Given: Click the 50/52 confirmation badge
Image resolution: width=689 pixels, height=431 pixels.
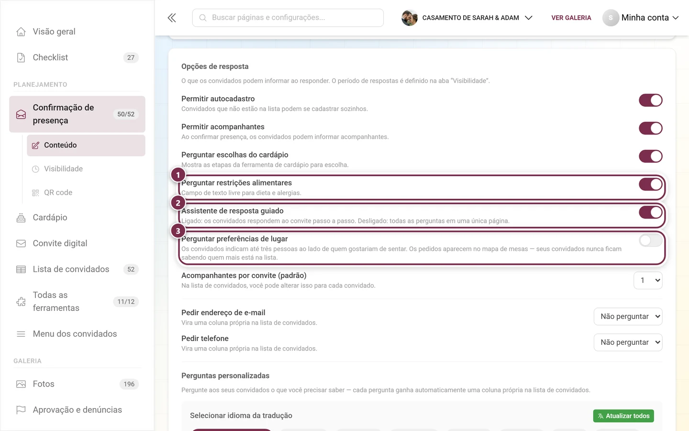Looking at the screenshot, I should [126, 114].
